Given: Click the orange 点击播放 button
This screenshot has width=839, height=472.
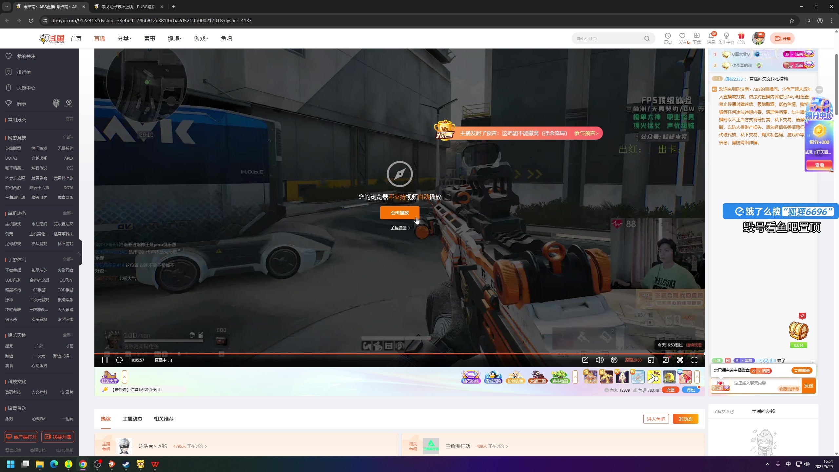Looking at the screenshot, I should point(400,213).
